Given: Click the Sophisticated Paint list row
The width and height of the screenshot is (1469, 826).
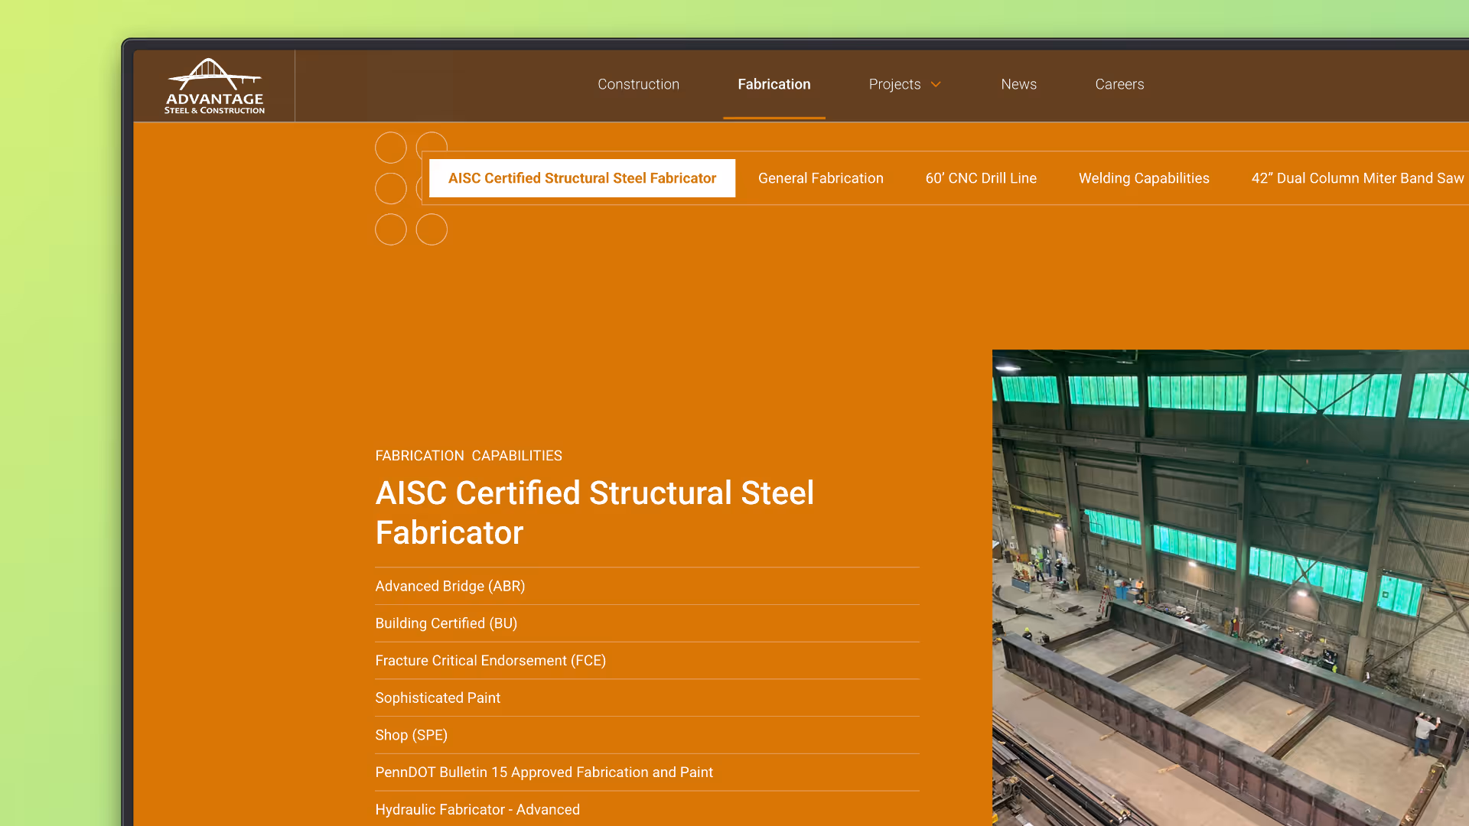Looking at the screenshot, I should 438,698.
